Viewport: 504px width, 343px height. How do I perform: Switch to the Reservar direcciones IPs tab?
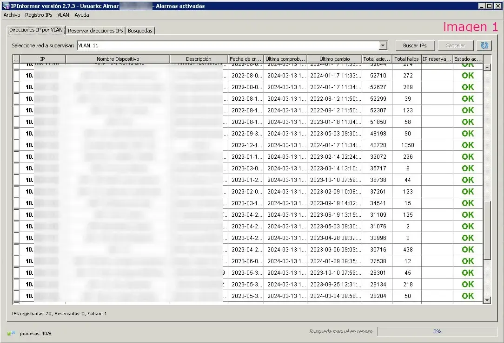click(95, 31)
